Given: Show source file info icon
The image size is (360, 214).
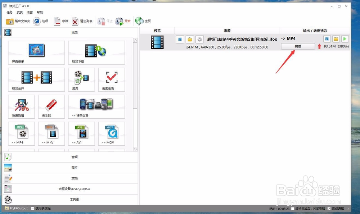Looking at the screenshot, I should [180, 39].
